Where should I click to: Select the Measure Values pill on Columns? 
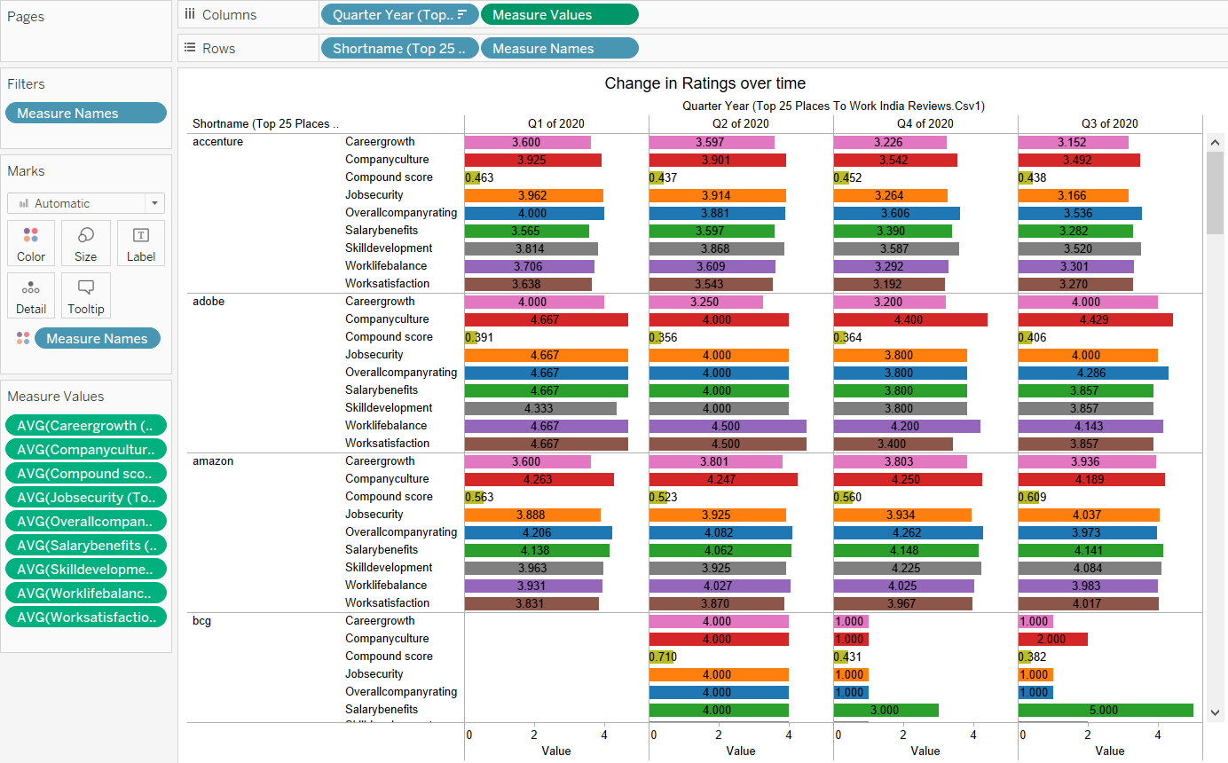click(x=559, y=14)
